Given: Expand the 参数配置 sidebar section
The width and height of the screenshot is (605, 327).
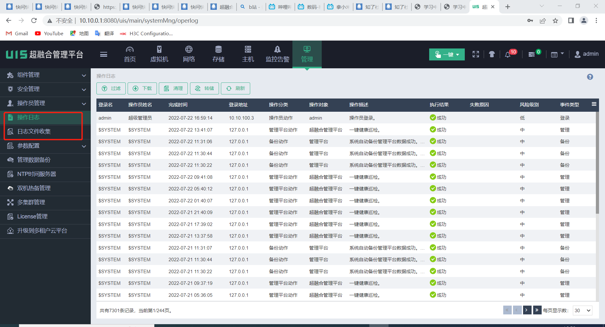Looking at the screenshot, I should pos(45,146).
